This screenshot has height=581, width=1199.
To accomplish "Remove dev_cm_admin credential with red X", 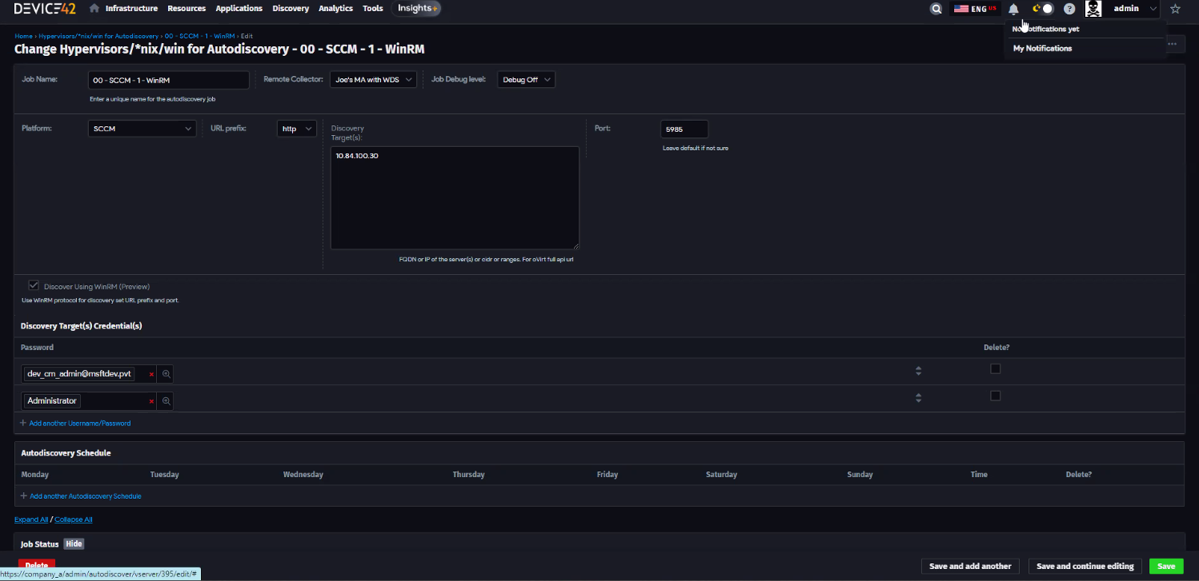I will [151, 374].
